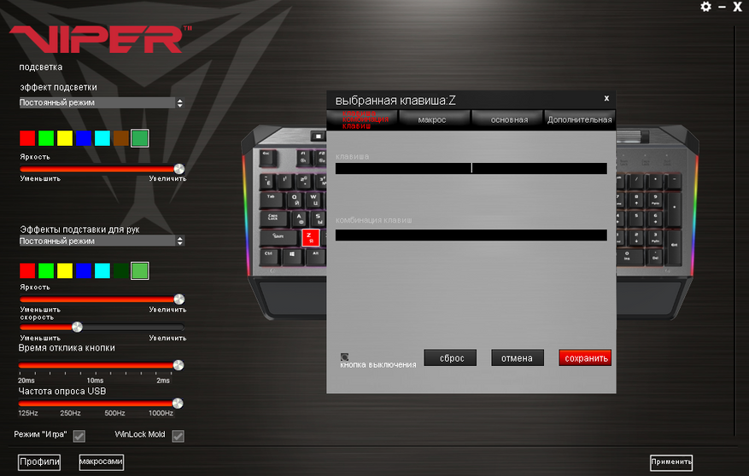Select cyan palm rest color swatch

coord(102,270)
